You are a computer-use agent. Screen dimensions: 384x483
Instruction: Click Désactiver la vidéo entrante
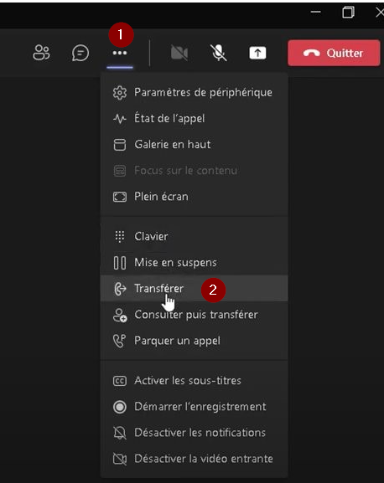[x=195, y=459]
